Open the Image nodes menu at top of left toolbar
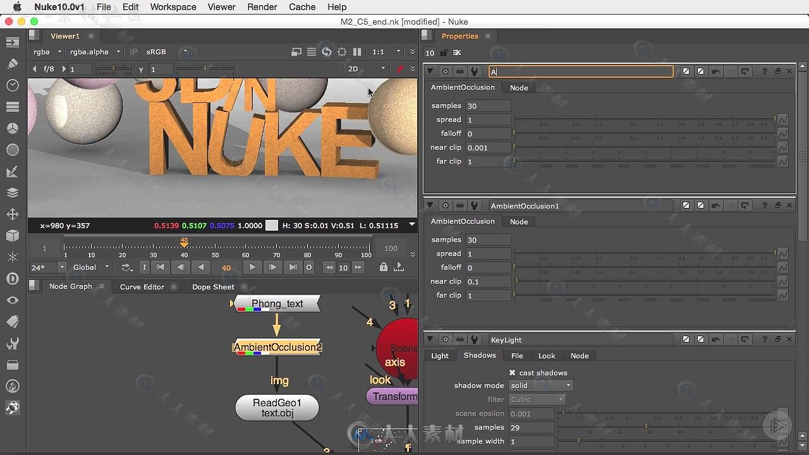Screen dimensions: 809x455 click(12, 42)
